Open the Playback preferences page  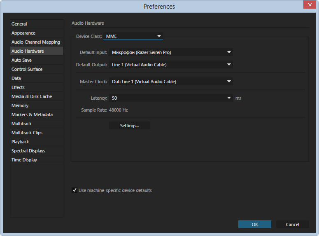(x=20, y=142)
